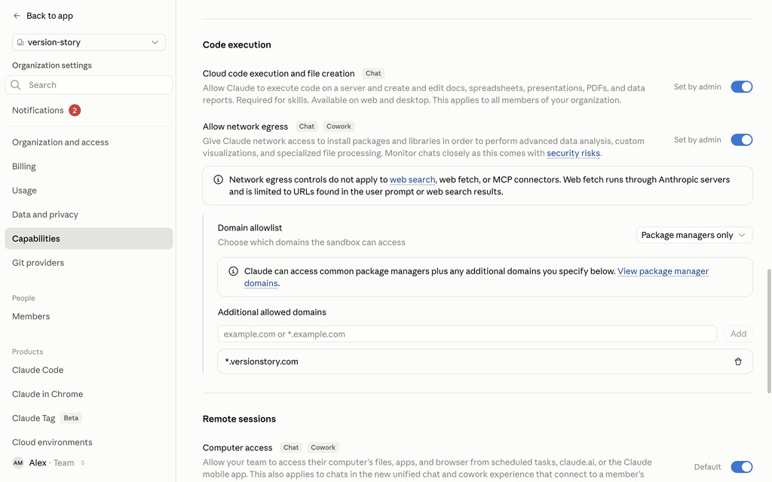Click Chat tag beside Allow network egress
Viewport: 772px width, 482px height.
click(x=306, y=127)
